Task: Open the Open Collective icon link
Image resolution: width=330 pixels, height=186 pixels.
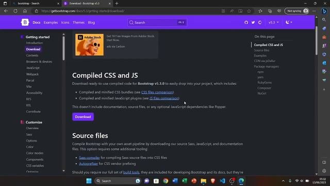Action: [260, 22]
